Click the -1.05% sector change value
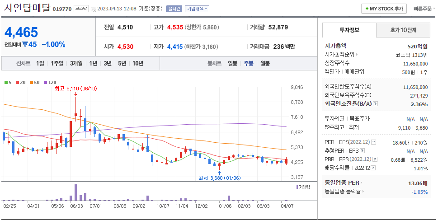Image resolution: width=438 pixels, height=220 pixels. coord(419,192)
